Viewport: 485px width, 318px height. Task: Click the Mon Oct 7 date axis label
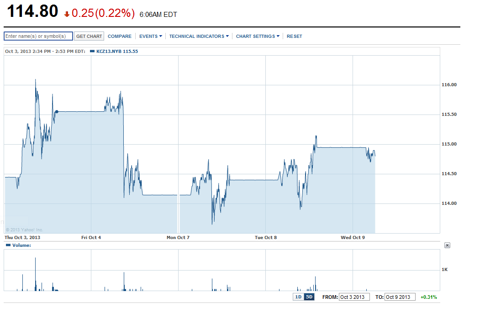coord(178,237)
